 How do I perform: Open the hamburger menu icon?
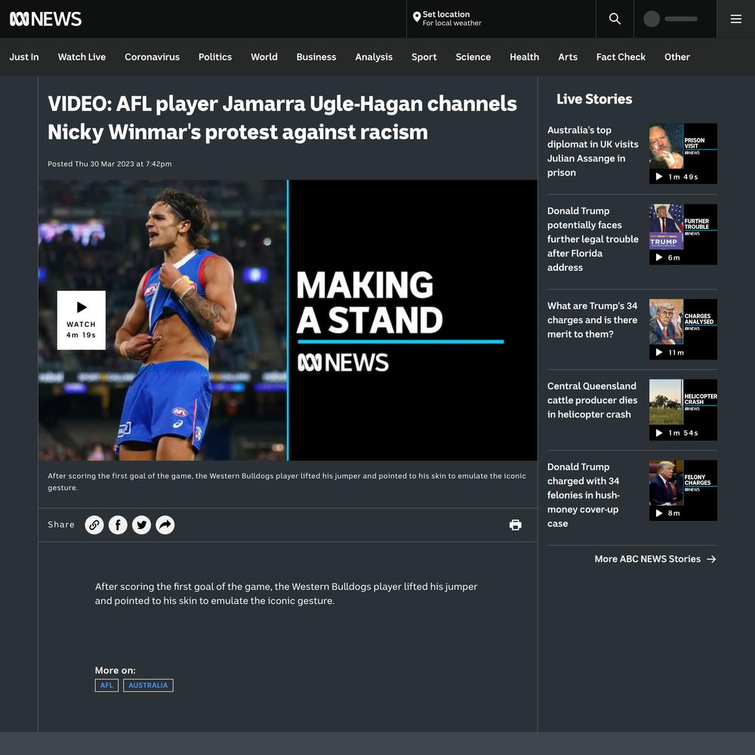coord(735,19)
